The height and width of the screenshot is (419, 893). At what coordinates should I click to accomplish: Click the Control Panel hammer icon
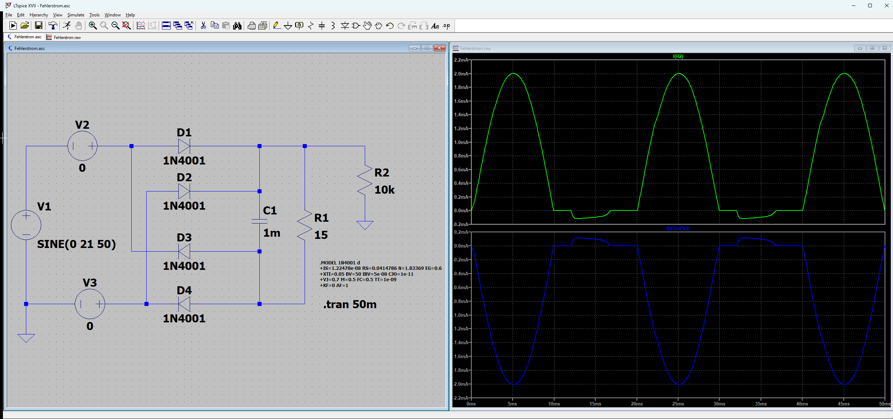pyautogui.click(x=53, y=26)
